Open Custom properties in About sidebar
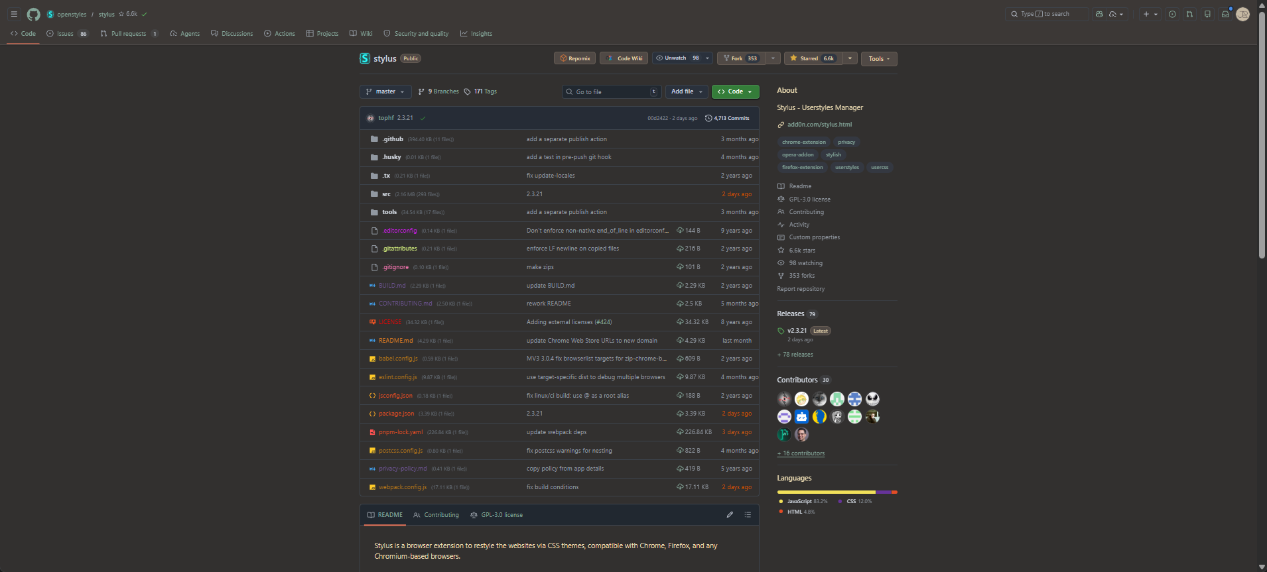 click(814, 237)
